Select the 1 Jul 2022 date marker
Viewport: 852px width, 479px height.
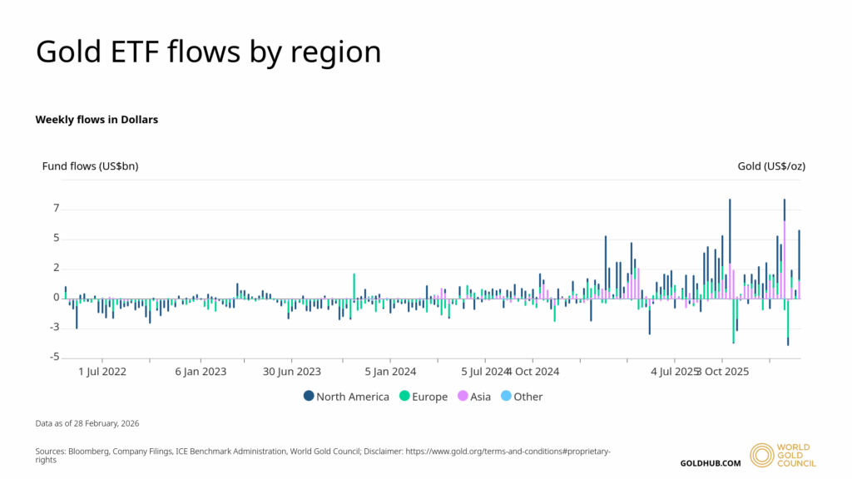click(102, 372)
